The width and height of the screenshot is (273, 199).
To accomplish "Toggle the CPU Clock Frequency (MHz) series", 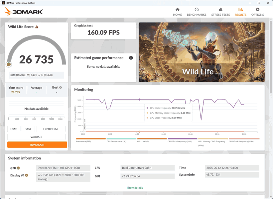I will point(183,141).
